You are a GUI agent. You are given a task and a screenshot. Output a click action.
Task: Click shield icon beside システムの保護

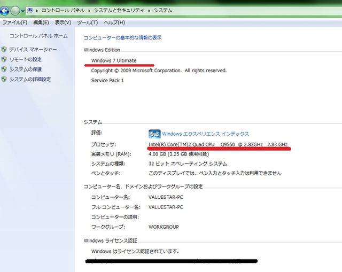4,69
